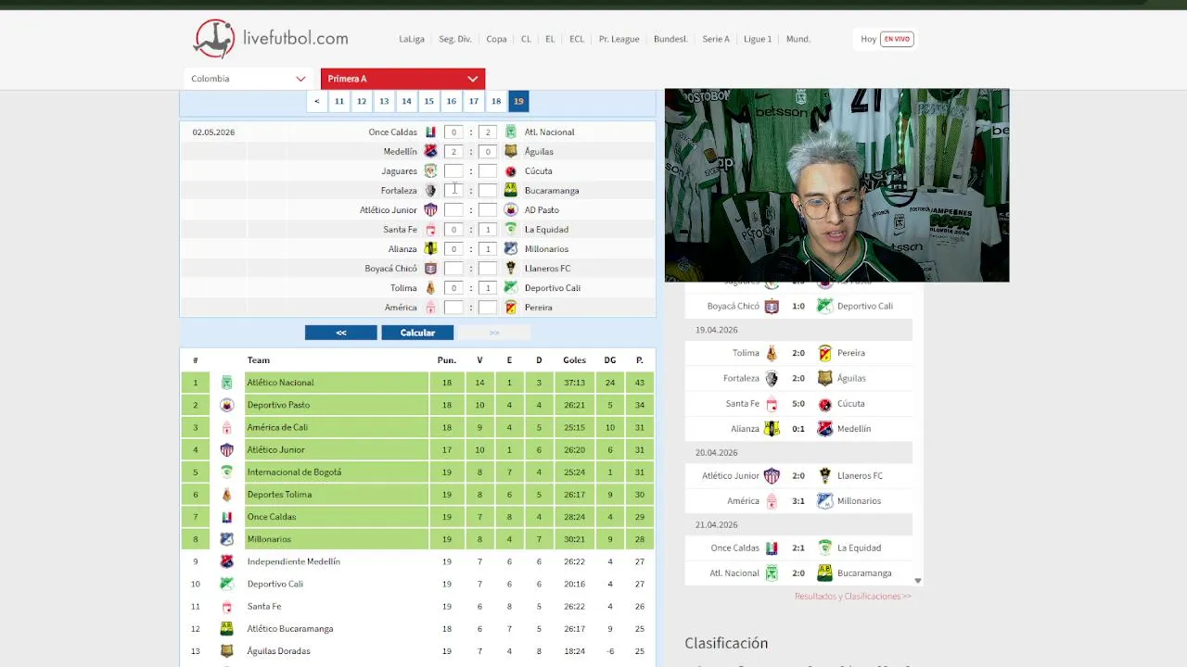Click América home score input
Screen dimensions: 1187x667
453,308
